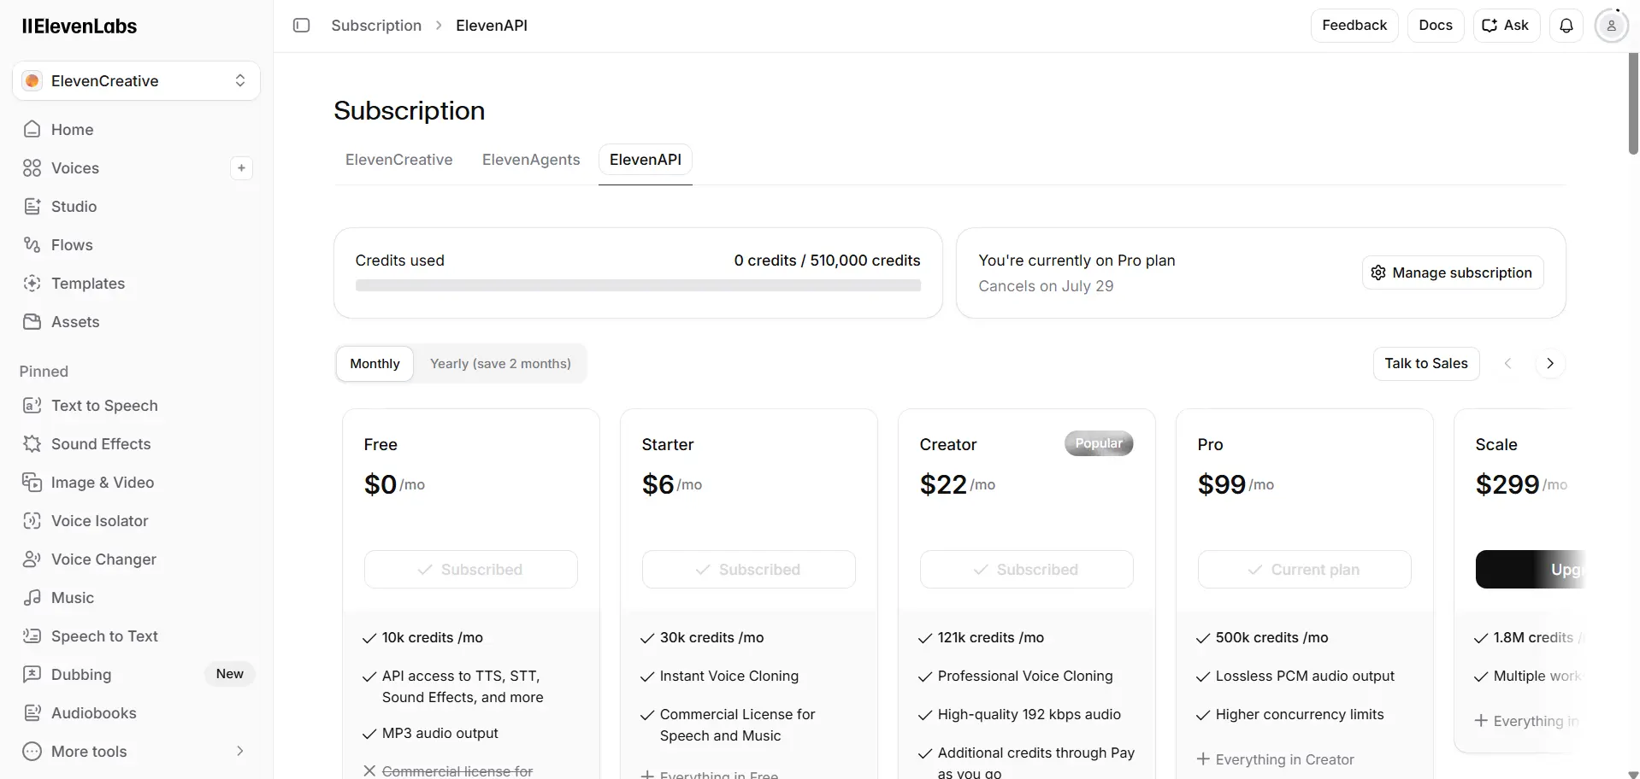Screen dimensions: 1640x779
Task: Click ElevenAPI in the breadcrumb
Action: point(492,26)
